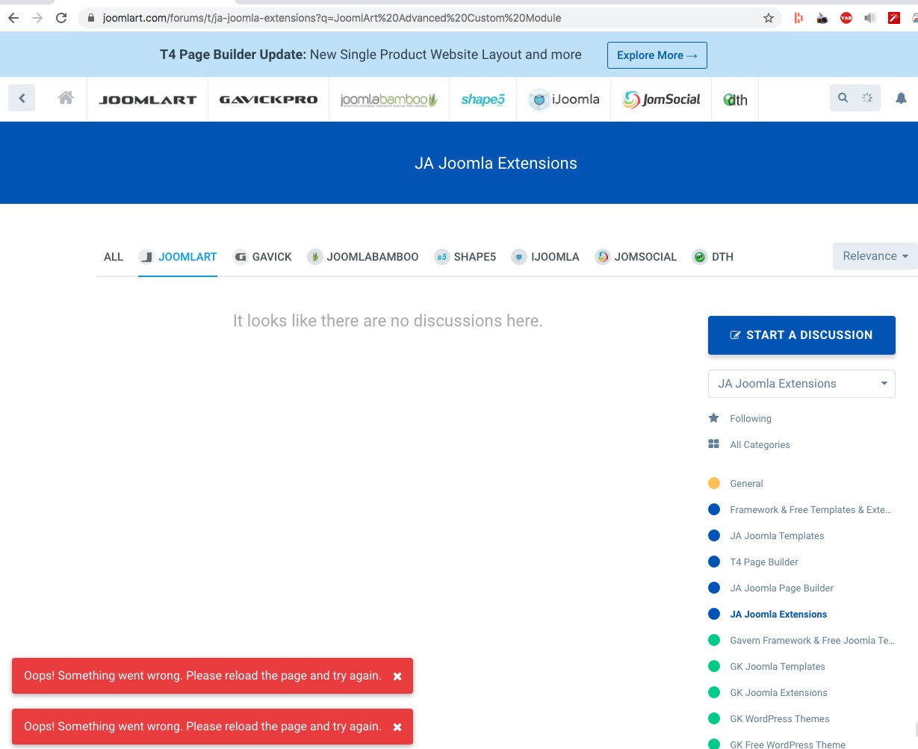Open T4 Page Builder category
918x749 pixels.
point(764,562)
